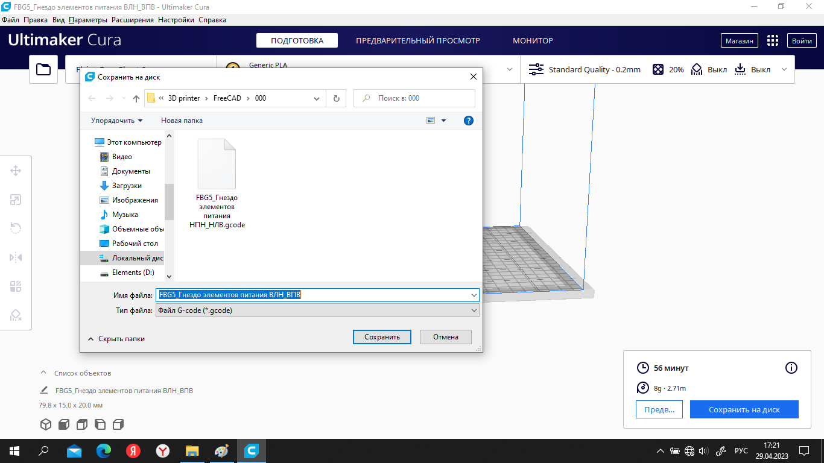Image resolution: width=824 pixels, height=463 pixels.
Task: Open Microsoft Edge from taskbar
Action: pos(104,450)
